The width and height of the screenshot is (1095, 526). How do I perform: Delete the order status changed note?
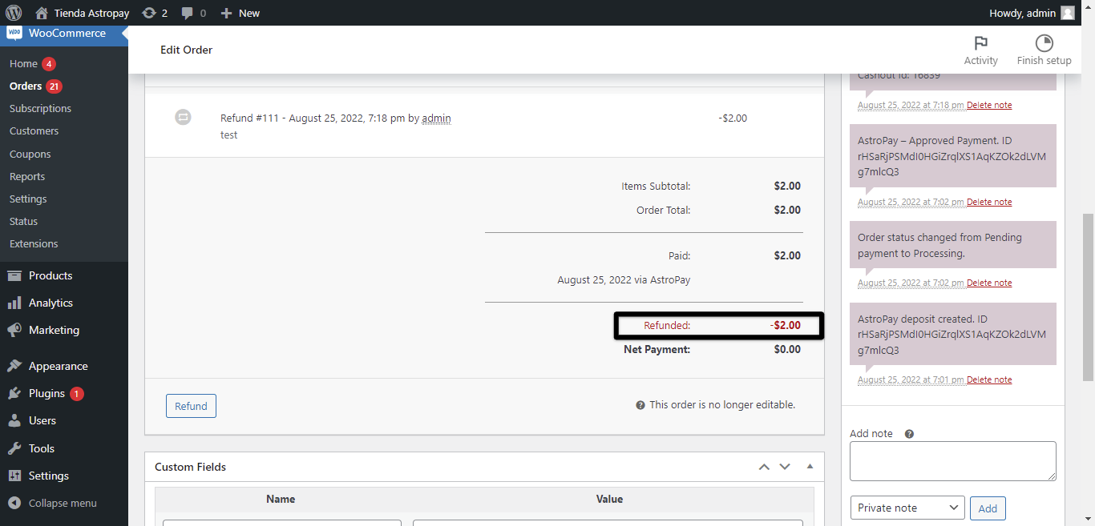(989, 283)
